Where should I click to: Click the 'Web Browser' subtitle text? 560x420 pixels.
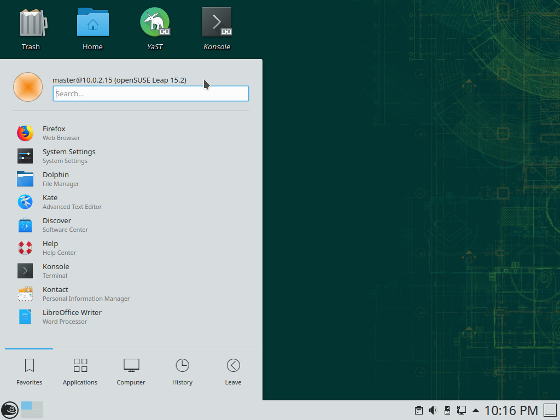tap(61, 138)
